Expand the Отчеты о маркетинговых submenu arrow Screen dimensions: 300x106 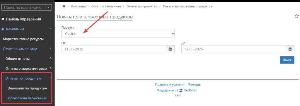(x=51, y=68)
